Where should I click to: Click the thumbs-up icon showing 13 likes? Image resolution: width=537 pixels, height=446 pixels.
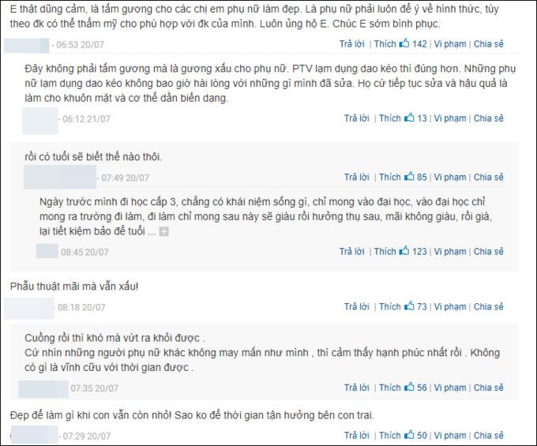(409, 118)
